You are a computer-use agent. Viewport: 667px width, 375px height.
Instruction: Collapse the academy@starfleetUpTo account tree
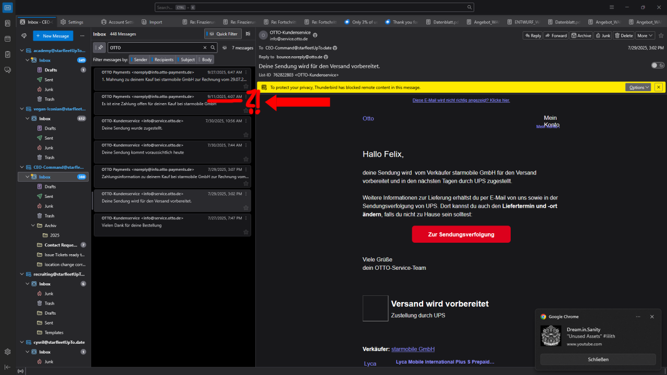[x=22, y=51]
